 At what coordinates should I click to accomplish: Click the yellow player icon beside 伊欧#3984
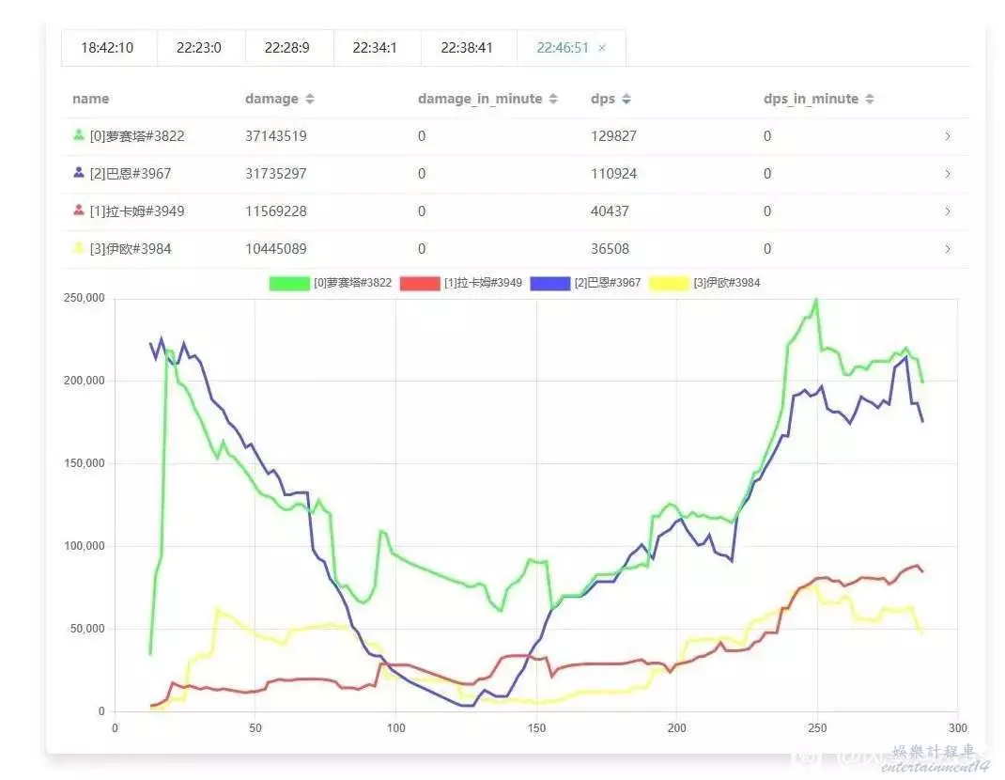click(79, 248)
